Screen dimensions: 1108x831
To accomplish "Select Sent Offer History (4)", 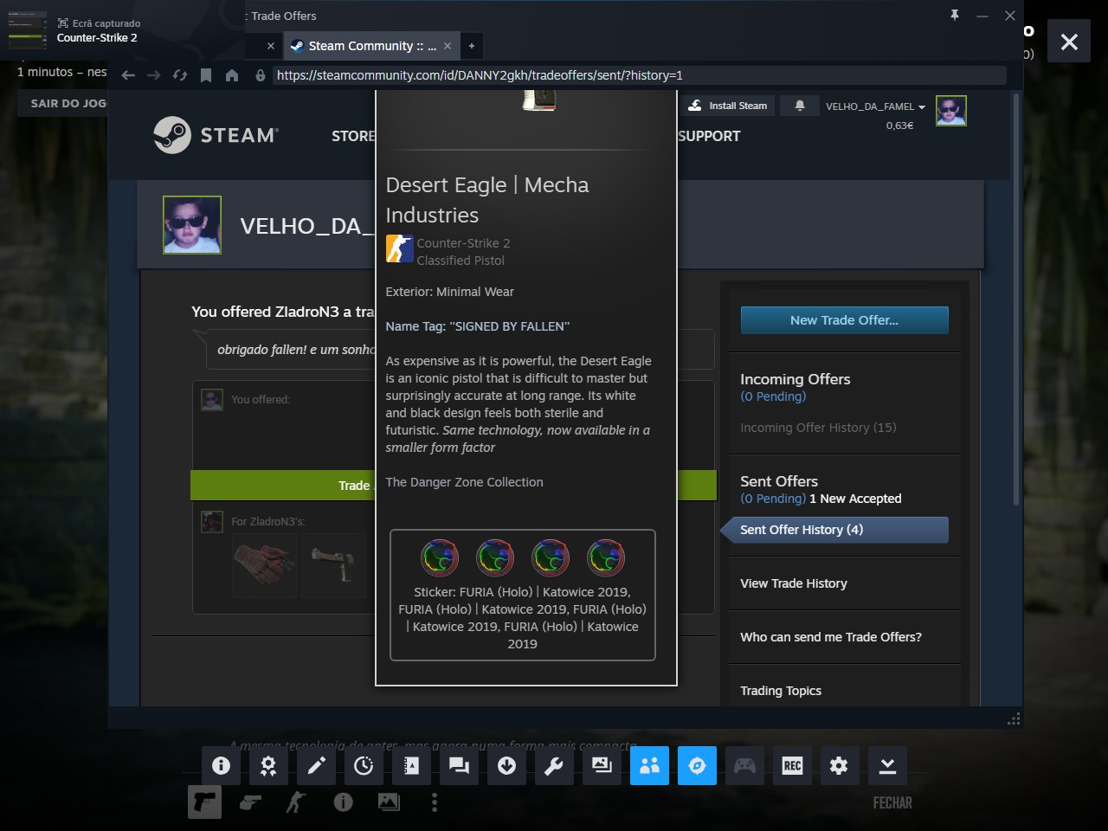I will coord(834,530).
